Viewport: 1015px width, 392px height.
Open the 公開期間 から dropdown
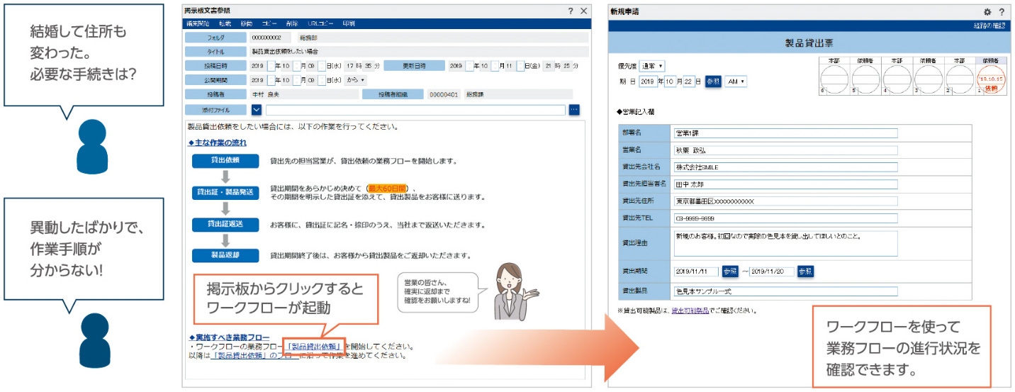point(354,80)
